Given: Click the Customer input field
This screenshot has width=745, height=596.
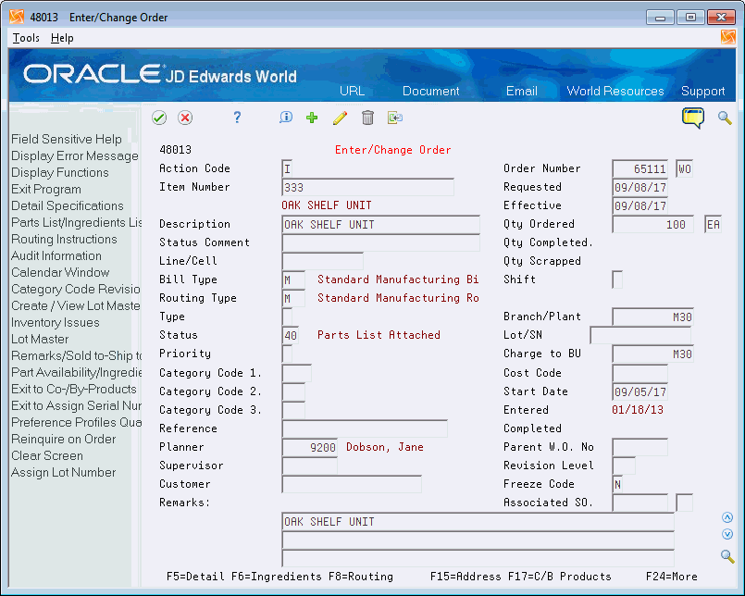Looking at the screenshot, I should 352,484.
